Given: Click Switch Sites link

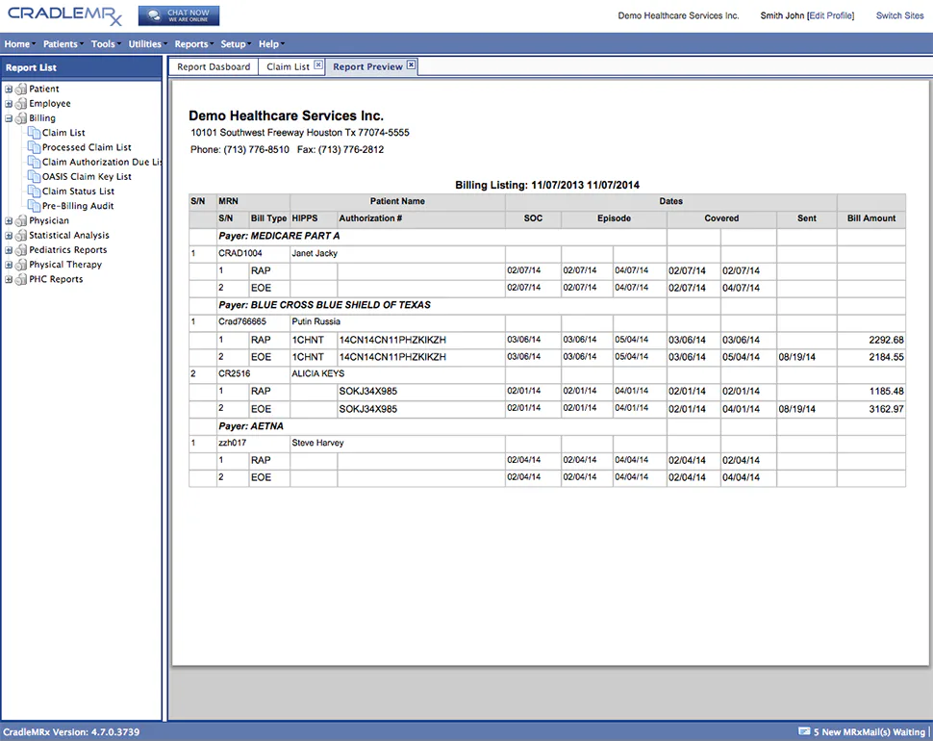Looking at the screenshot, I should tap(899, 15).
